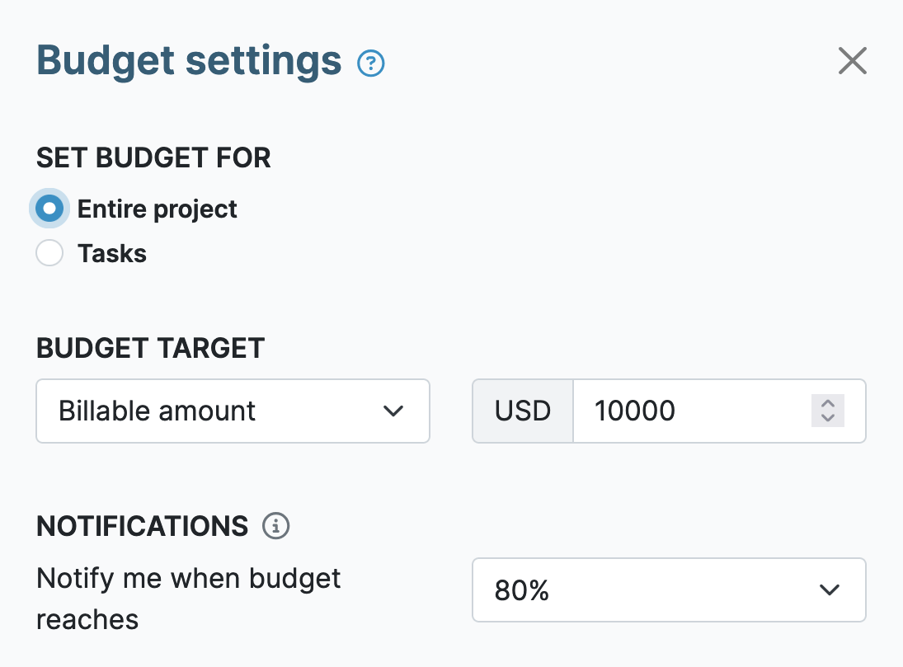
Task: Click the stepper down arrow to decrease budget
Action: tap(827, 418)
